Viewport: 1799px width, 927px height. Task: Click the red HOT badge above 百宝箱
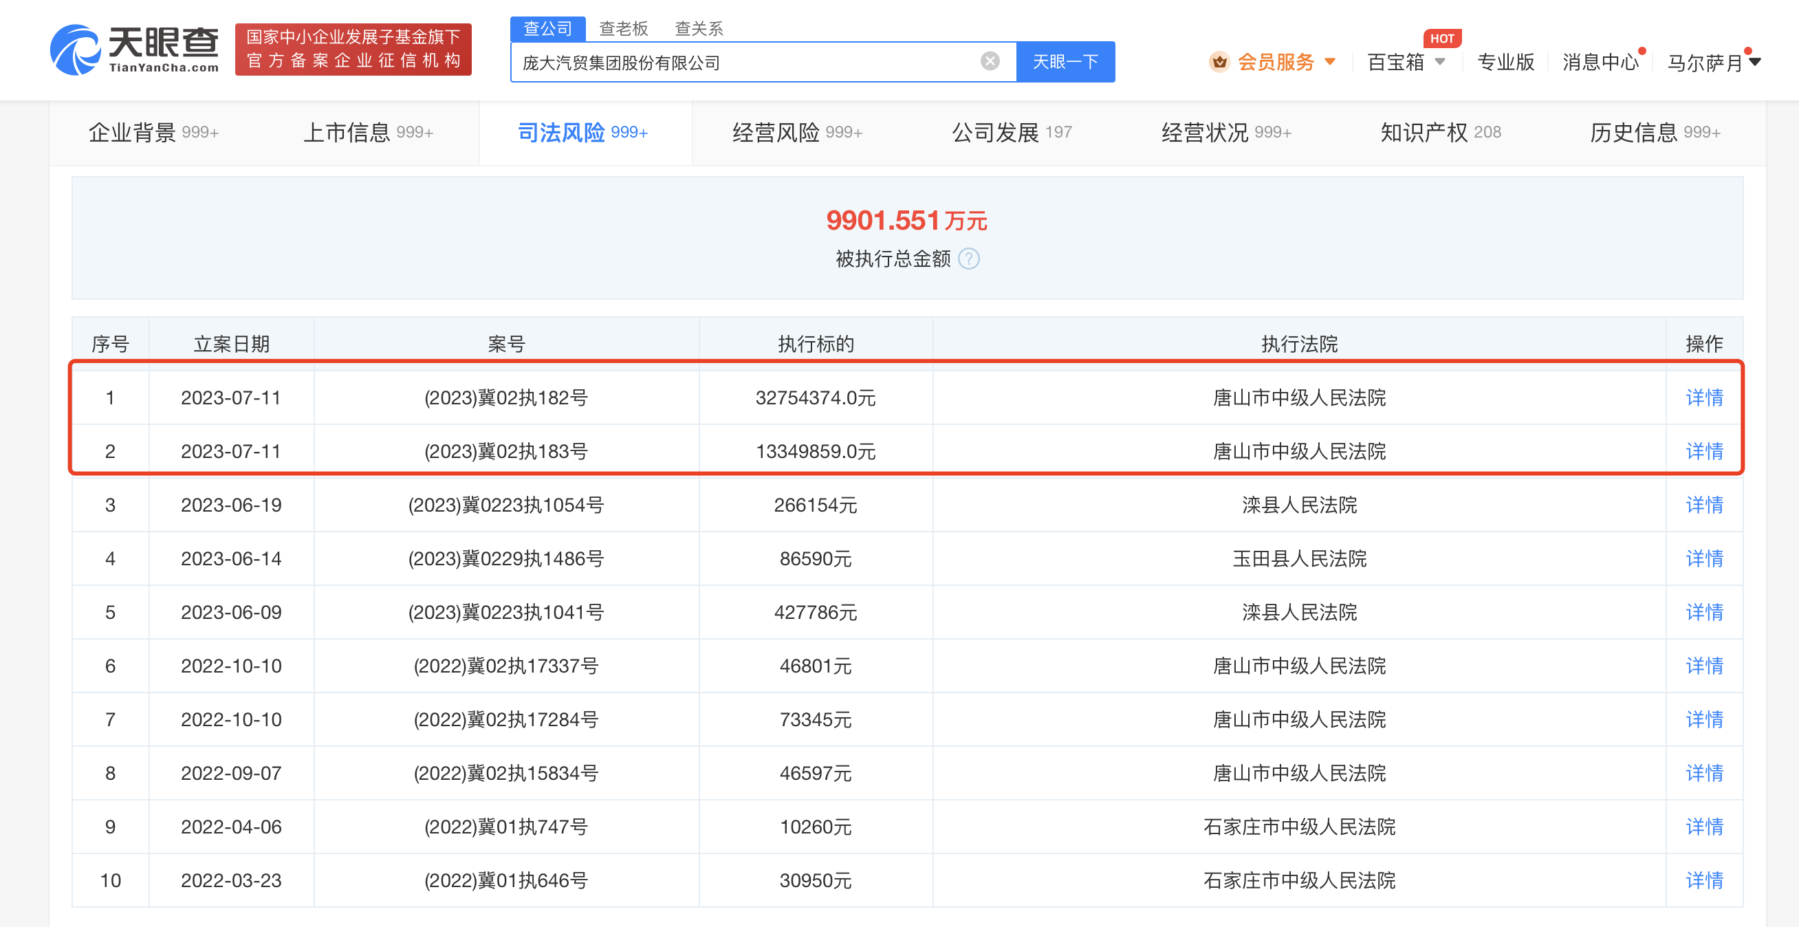point(1441,39)
